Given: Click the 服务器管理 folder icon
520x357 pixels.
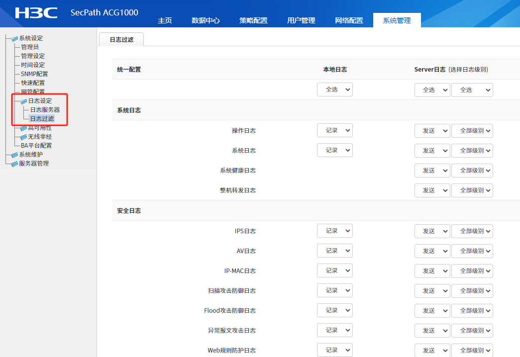Looking at the screenshot, I should click(14, 164).
